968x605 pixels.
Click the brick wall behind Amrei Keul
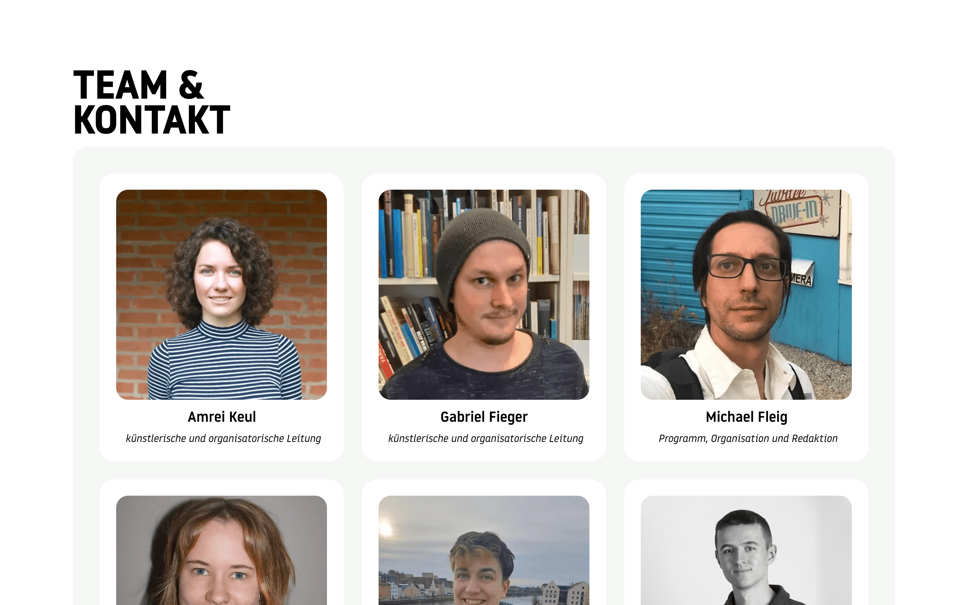coord(140,260)
